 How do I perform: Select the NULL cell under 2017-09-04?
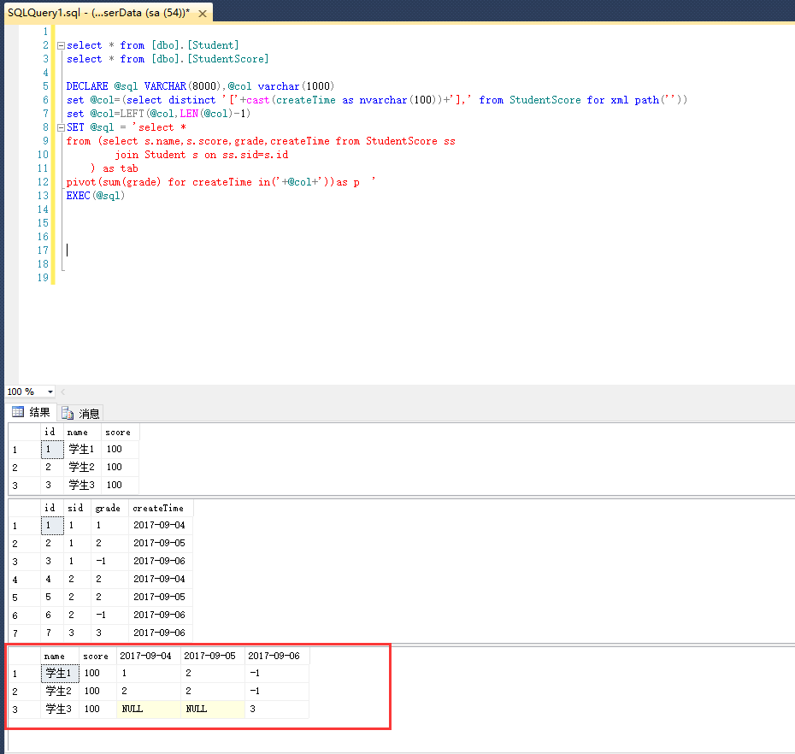[x=149, y=710]
